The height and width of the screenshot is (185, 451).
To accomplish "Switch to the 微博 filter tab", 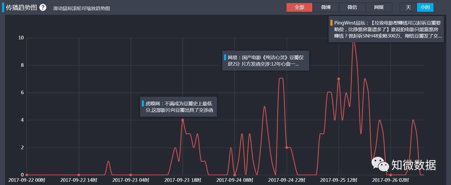I will tap(326, 7).
